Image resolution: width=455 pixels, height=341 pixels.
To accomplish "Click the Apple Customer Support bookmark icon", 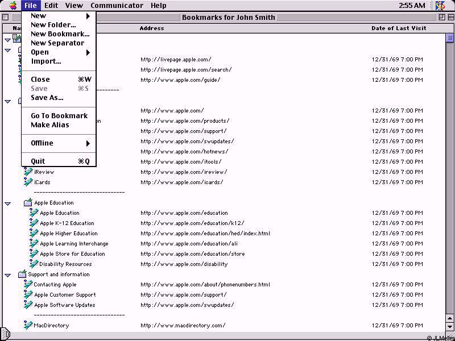I will tap(28, 294).
